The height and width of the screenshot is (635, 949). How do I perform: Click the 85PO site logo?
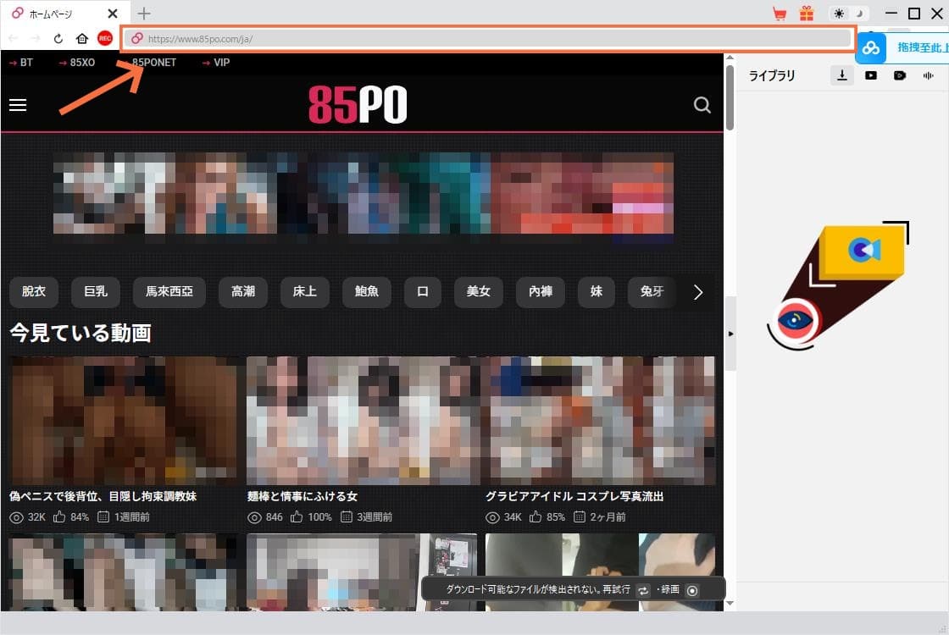coord(358,104)
